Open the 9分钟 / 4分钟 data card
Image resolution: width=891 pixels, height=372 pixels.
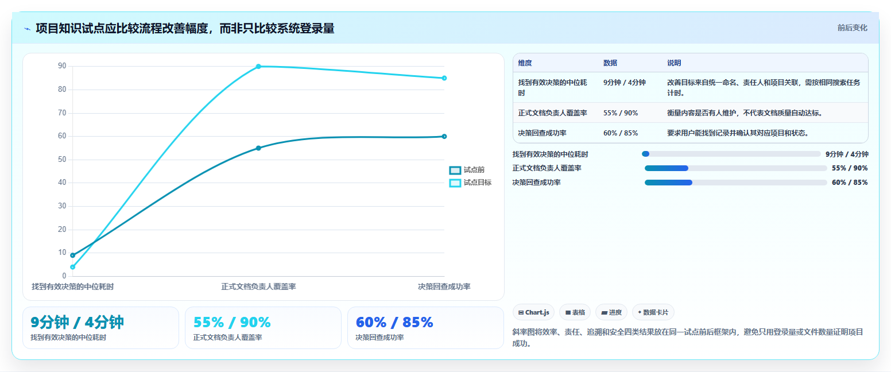pyautogui.click(x=100, y=328)
